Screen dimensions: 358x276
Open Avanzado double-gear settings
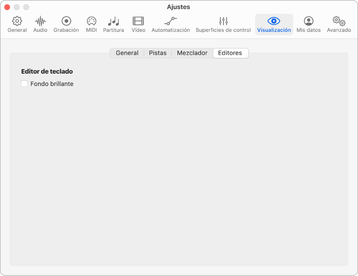(339, 21)
